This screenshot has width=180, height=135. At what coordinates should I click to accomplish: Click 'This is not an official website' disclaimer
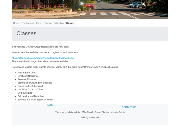(x=90, y=112)
